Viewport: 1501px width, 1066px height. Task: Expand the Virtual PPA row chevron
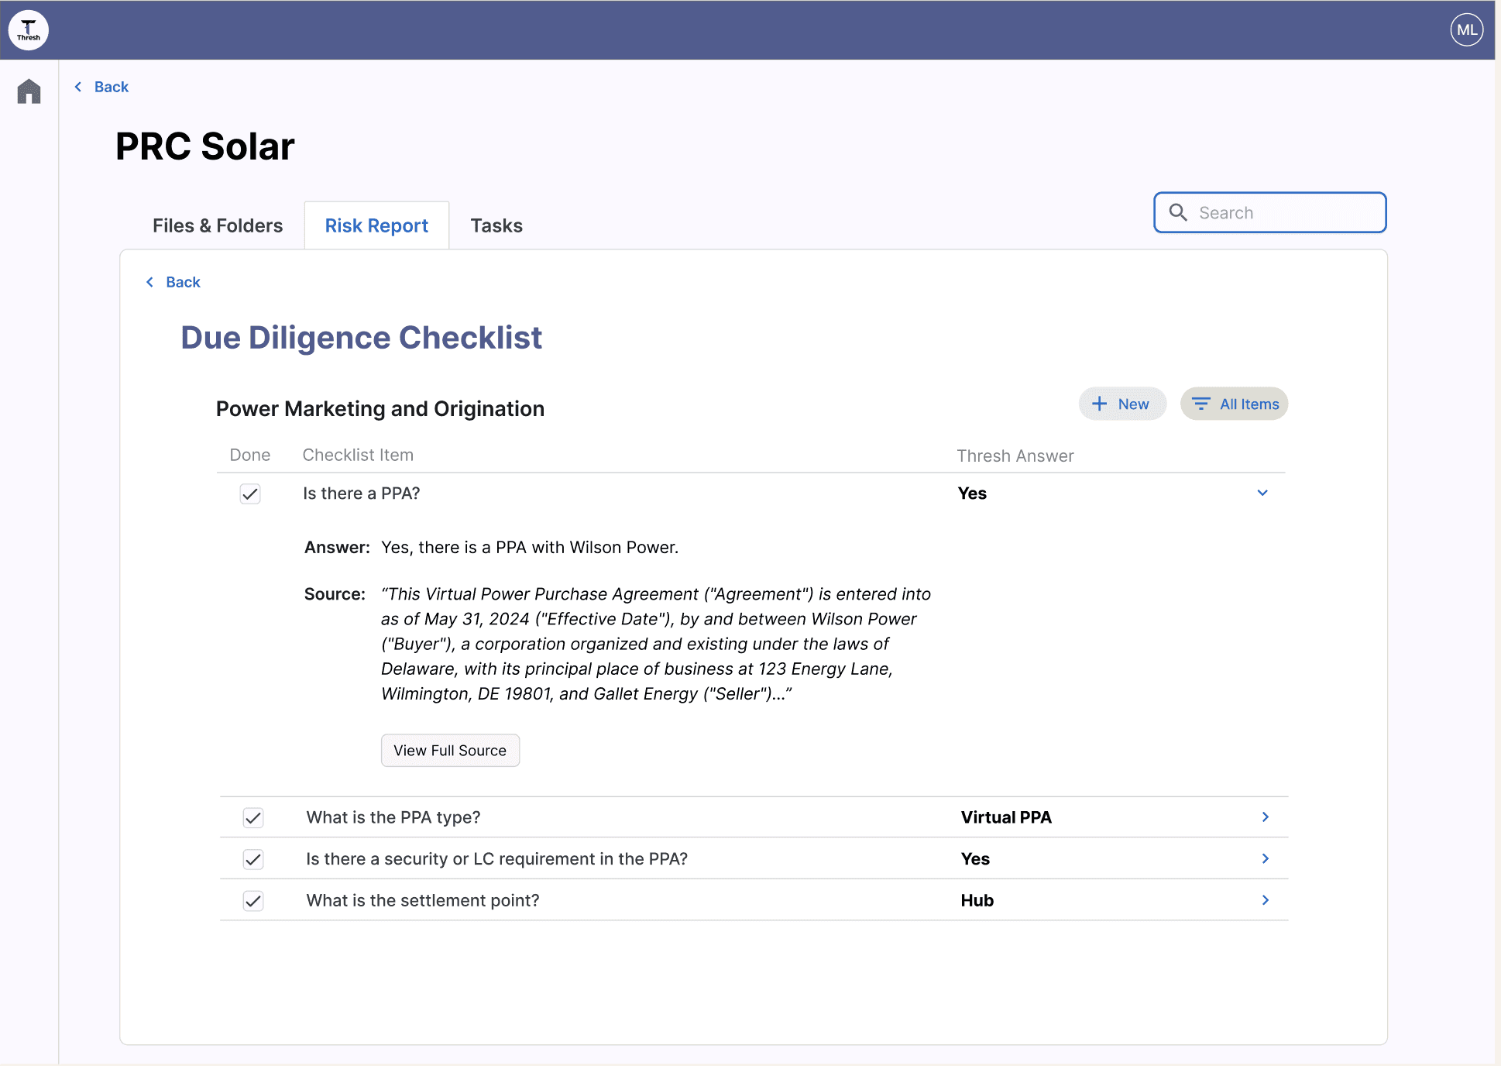tap(1266, 817)
